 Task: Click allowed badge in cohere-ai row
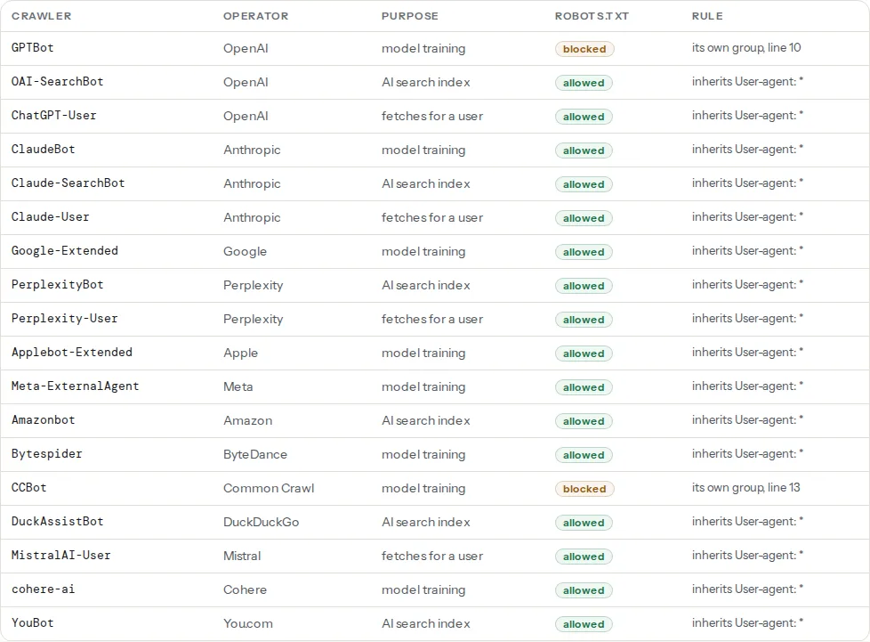[x=584, y=591]
